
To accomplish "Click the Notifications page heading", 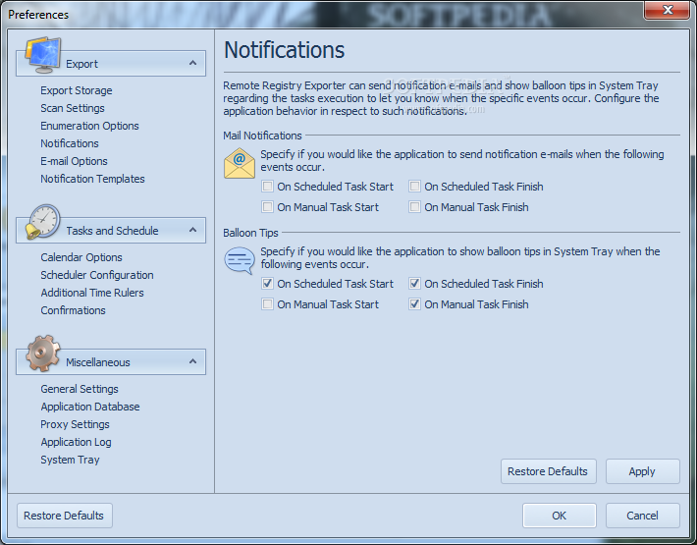I will (x=285, y=49).
